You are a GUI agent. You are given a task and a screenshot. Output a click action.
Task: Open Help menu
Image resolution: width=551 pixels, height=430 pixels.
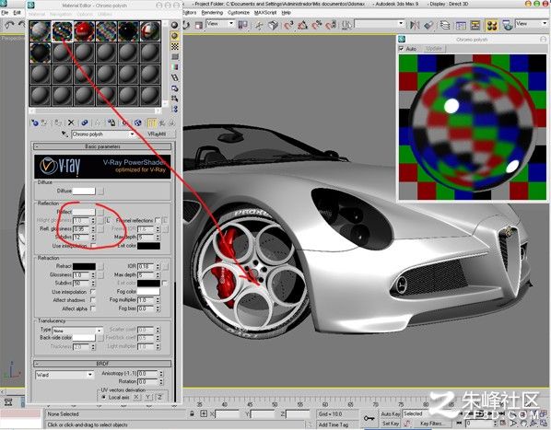(x=286, y=12)
